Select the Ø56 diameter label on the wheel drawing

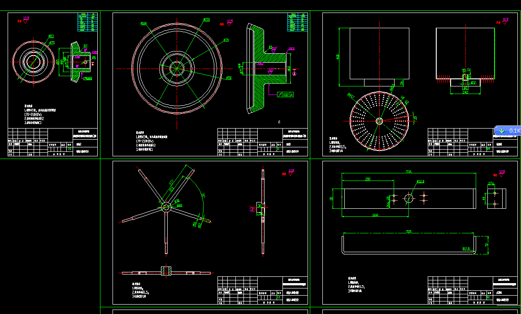(229, 78)
